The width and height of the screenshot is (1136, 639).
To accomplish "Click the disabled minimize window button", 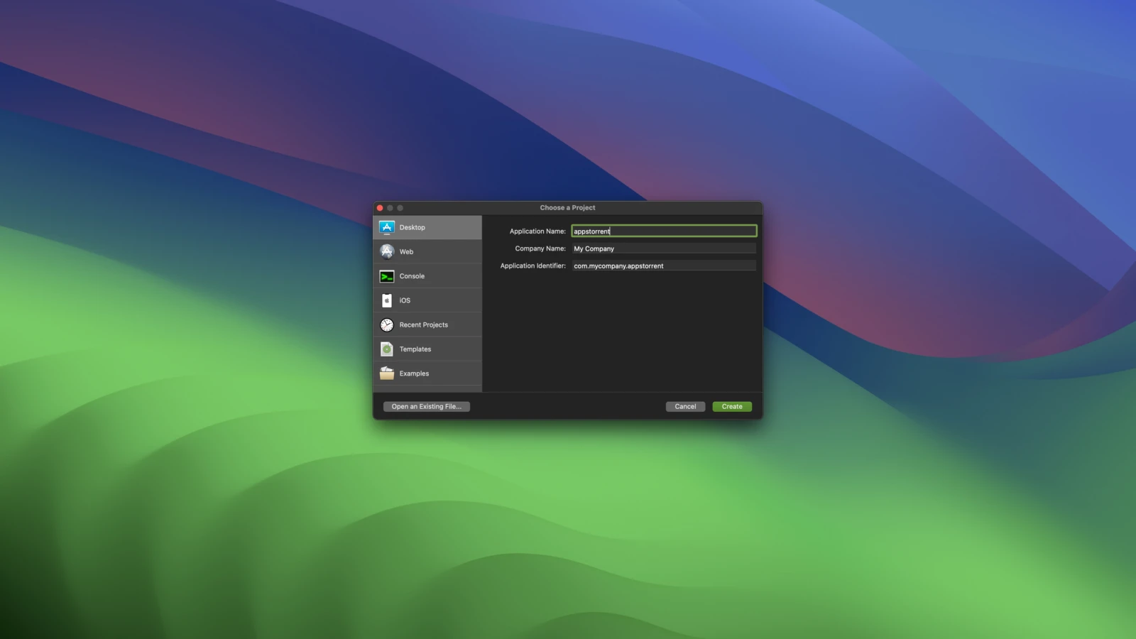I will pos(390,208).
